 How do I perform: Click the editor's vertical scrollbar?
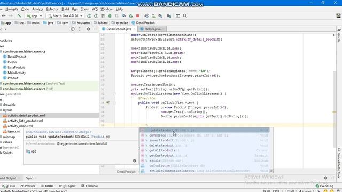click(335, 109)
